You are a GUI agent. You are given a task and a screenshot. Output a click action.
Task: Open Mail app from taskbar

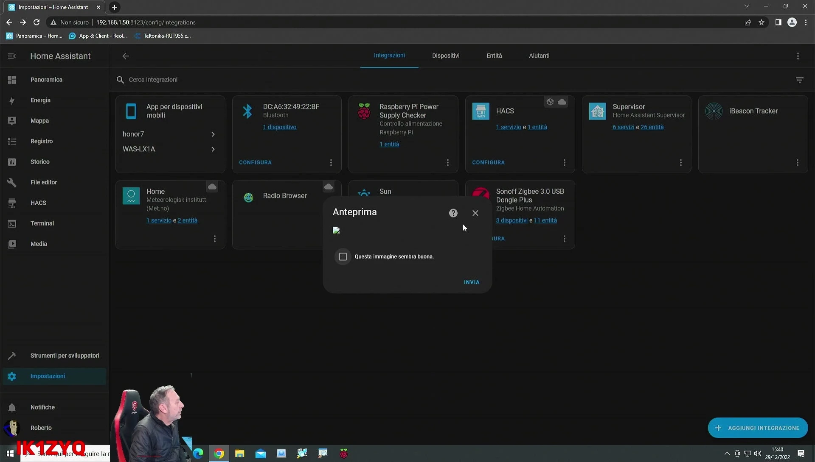[261, 454]
